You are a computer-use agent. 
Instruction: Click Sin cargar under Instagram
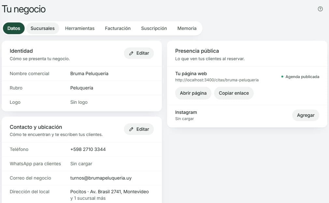click(x=184, y=118)
